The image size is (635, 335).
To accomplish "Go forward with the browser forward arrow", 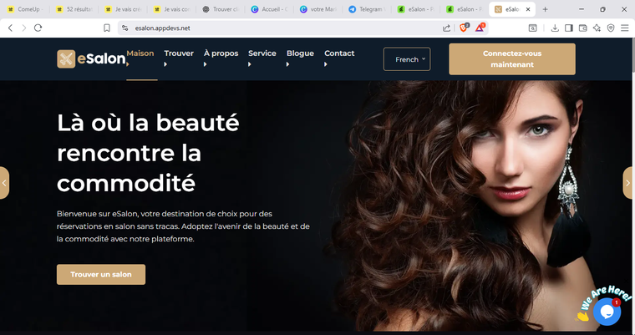I will click(24, 28).
